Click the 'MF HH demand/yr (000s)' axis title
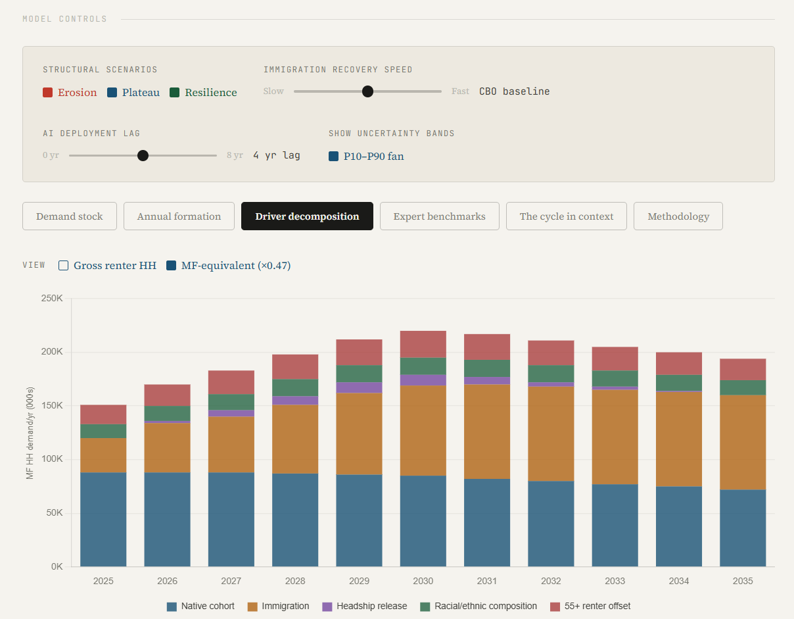Image resolution: width=794 pixels, height=619 pixels. [30, 432]
